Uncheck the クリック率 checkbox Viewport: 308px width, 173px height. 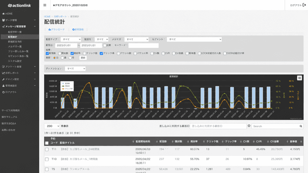click(x=101, y=53)
